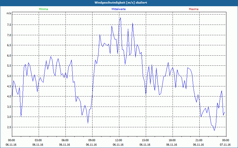Click the 06:00 time axis label

65,140
